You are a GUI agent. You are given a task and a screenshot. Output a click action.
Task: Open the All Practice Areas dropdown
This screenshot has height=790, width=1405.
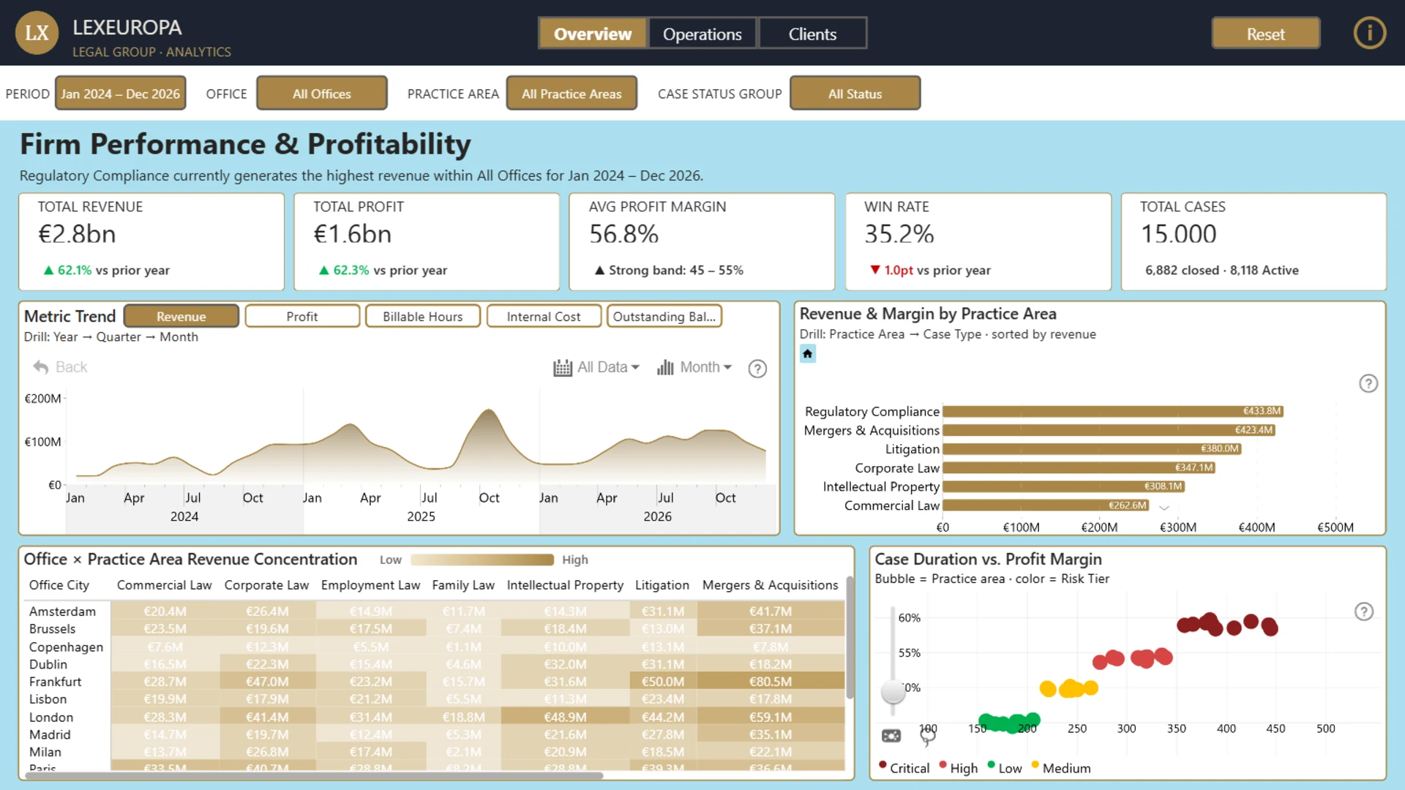pos(572,94)
